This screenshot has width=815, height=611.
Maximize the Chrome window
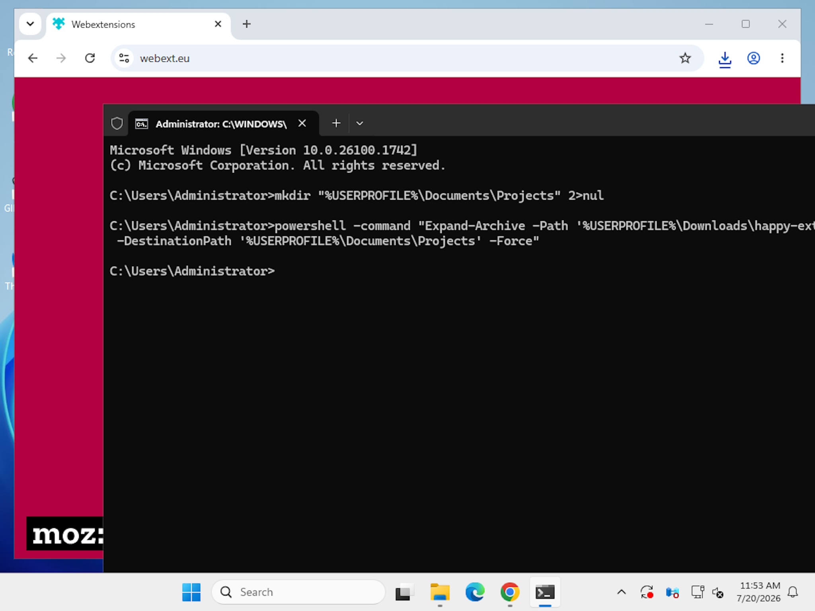click(x=745, y=24)
